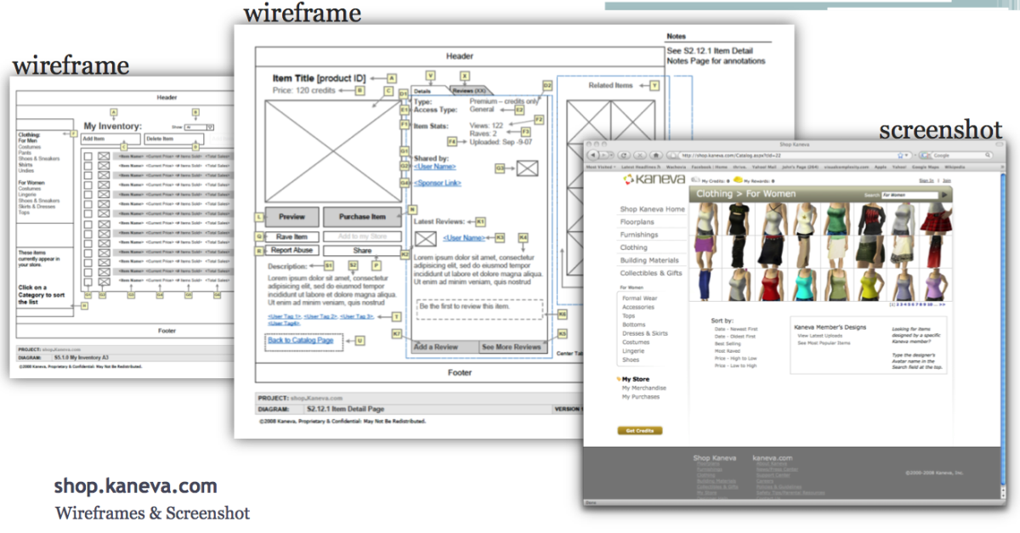Click the search go arrow beside For Women field
This screenshot has height=533, width=1020.
pos(944,195)
